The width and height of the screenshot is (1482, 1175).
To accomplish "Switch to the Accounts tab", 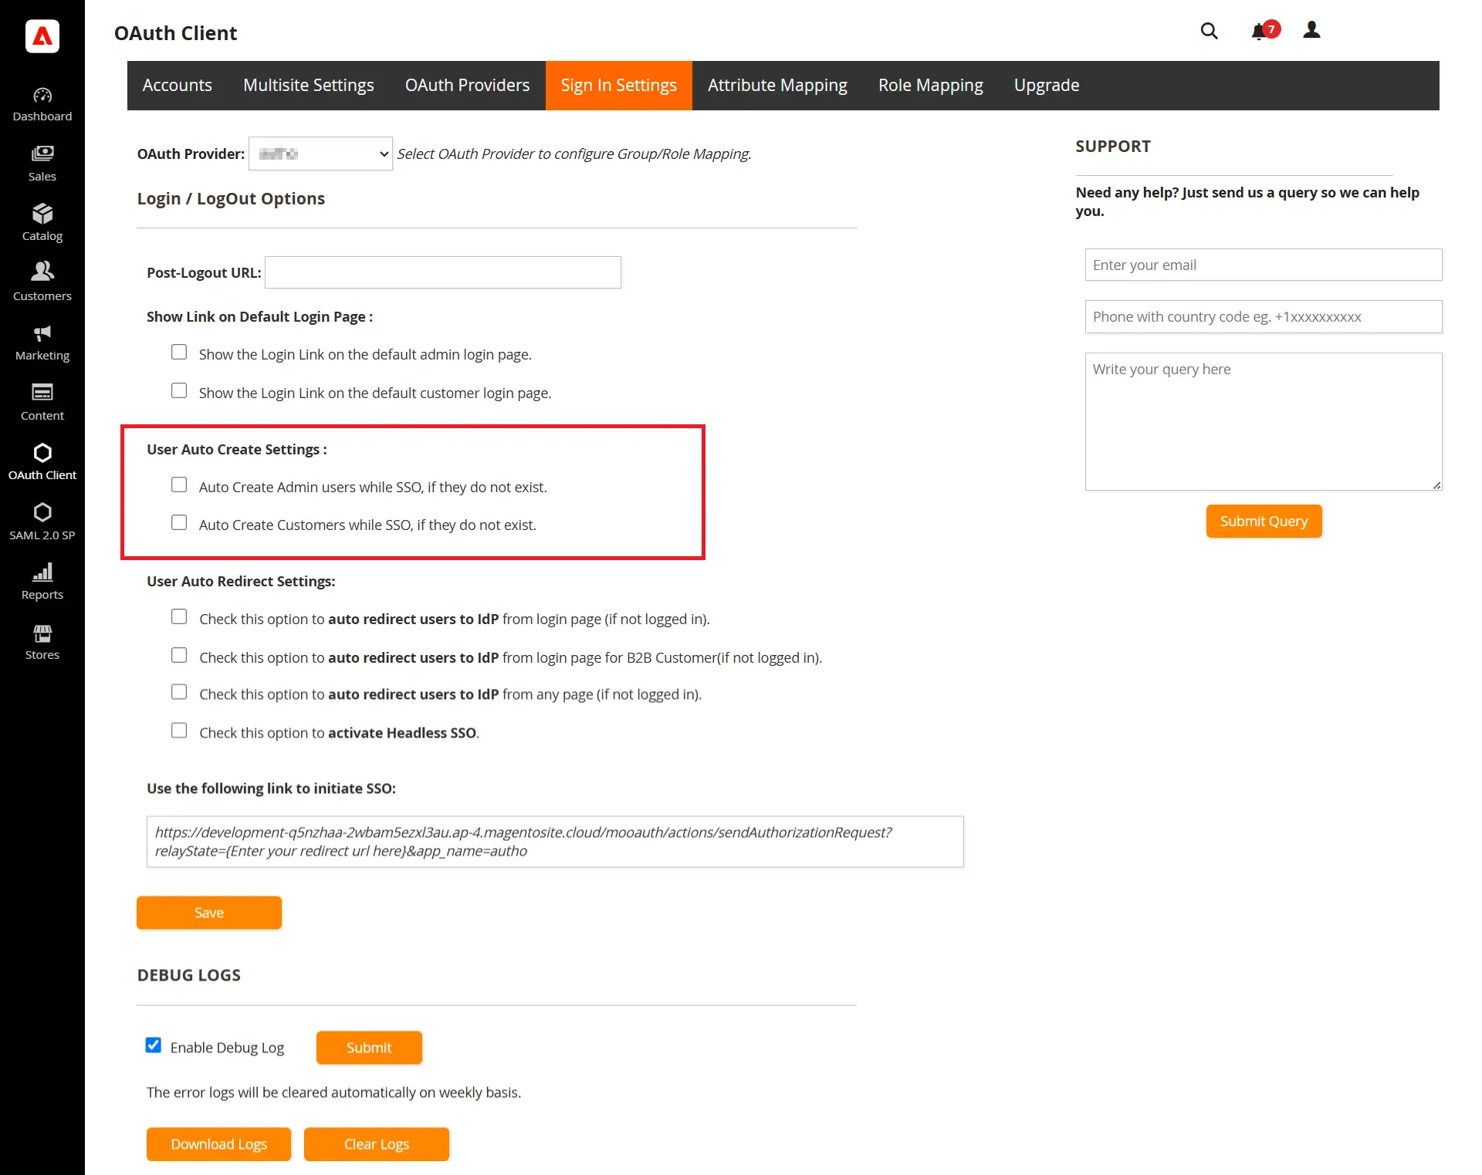I will (178, 86).
